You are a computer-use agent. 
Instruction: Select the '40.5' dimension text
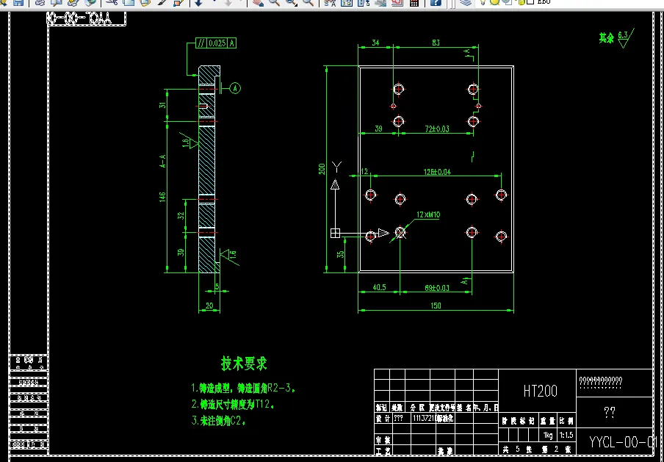(x=379, y=287)
